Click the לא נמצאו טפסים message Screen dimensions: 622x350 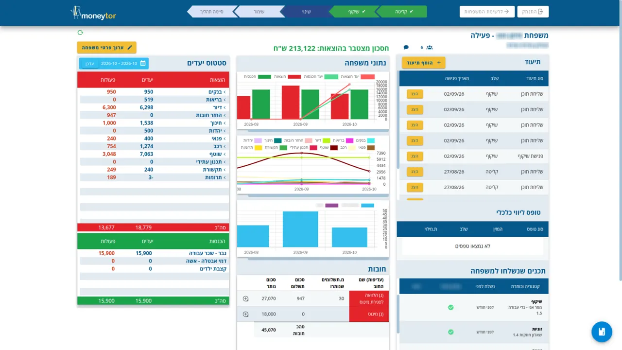pos(472,246)
